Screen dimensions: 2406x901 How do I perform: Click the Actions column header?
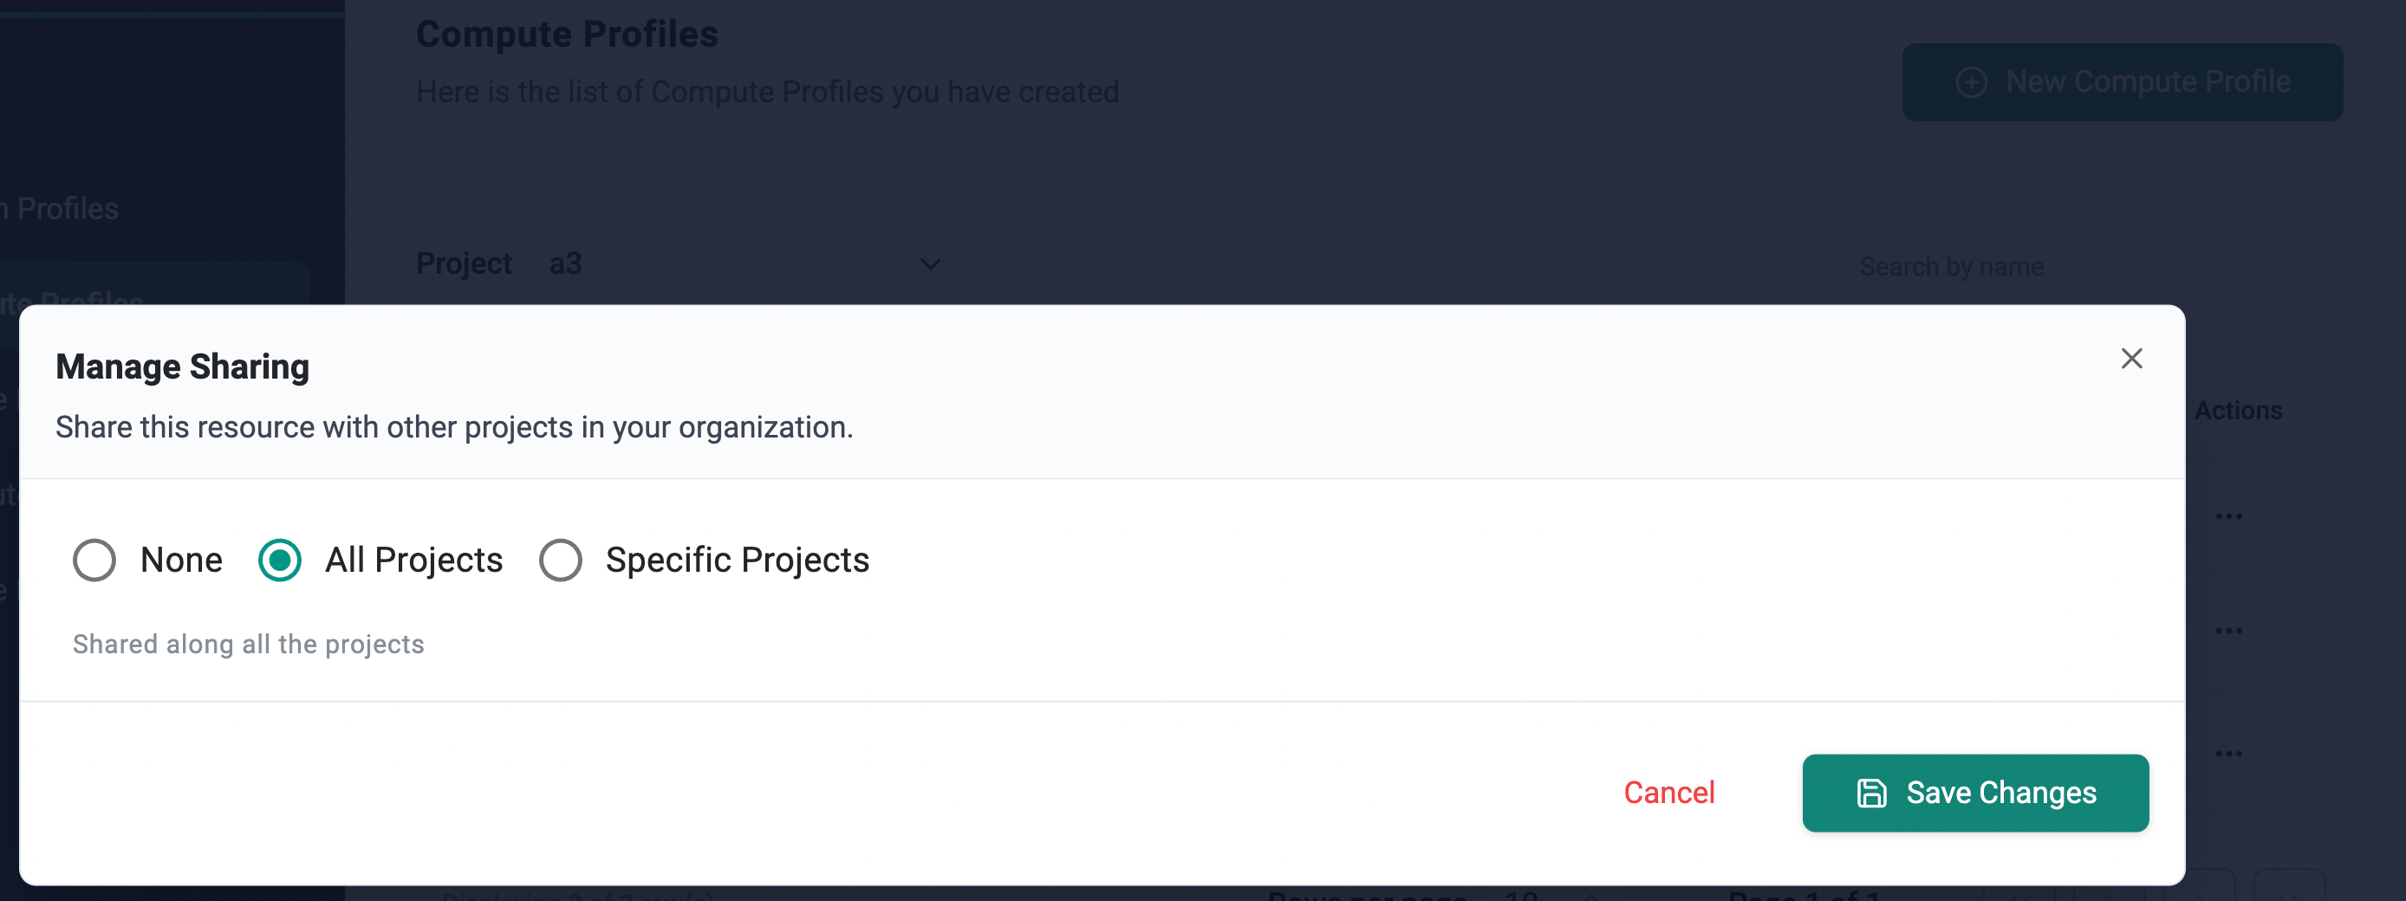pyautogui.click(x=2238, y=410)
